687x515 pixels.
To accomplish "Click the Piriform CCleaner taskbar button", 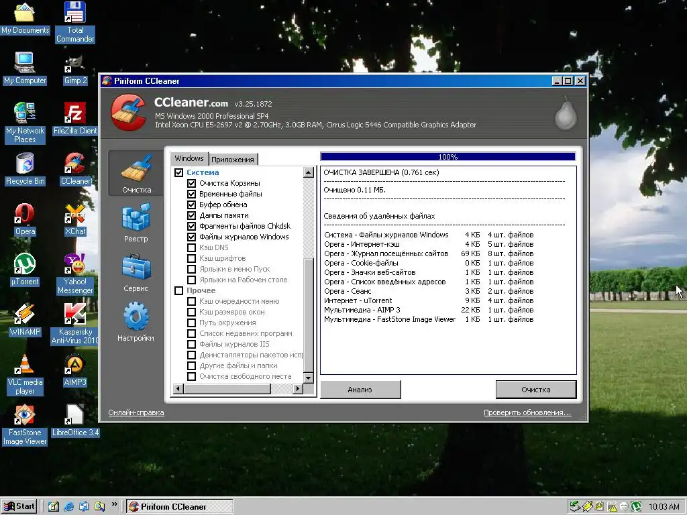I will pos(180,507).
